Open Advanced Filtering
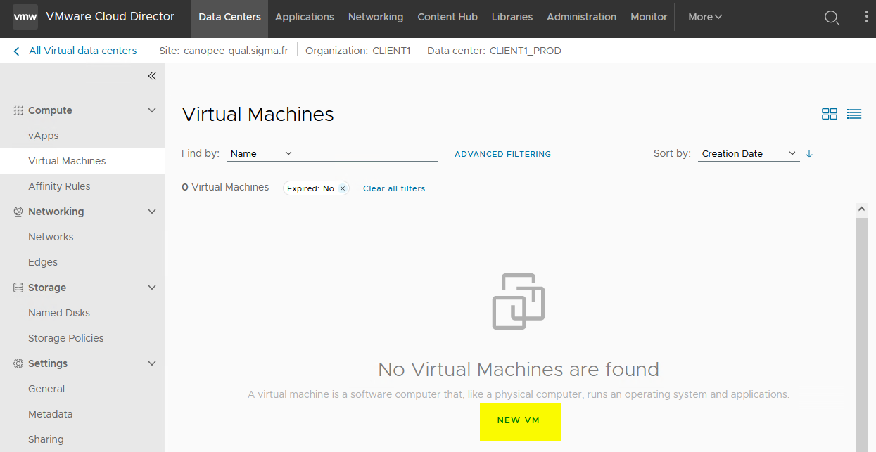Image resolution: width=876 pixels, height=452 pixels. 503,154
